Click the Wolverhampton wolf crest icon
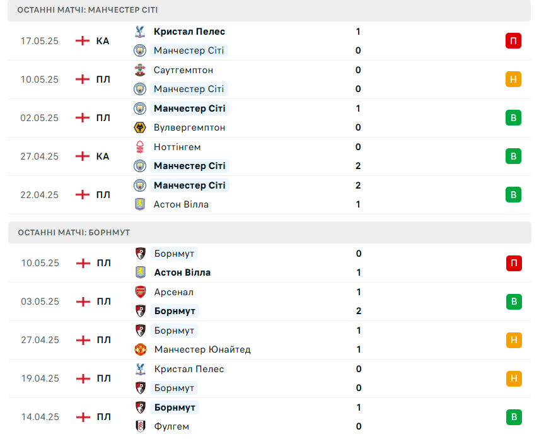The height and width of the screenshot is (439, 539). click(139, 127)
